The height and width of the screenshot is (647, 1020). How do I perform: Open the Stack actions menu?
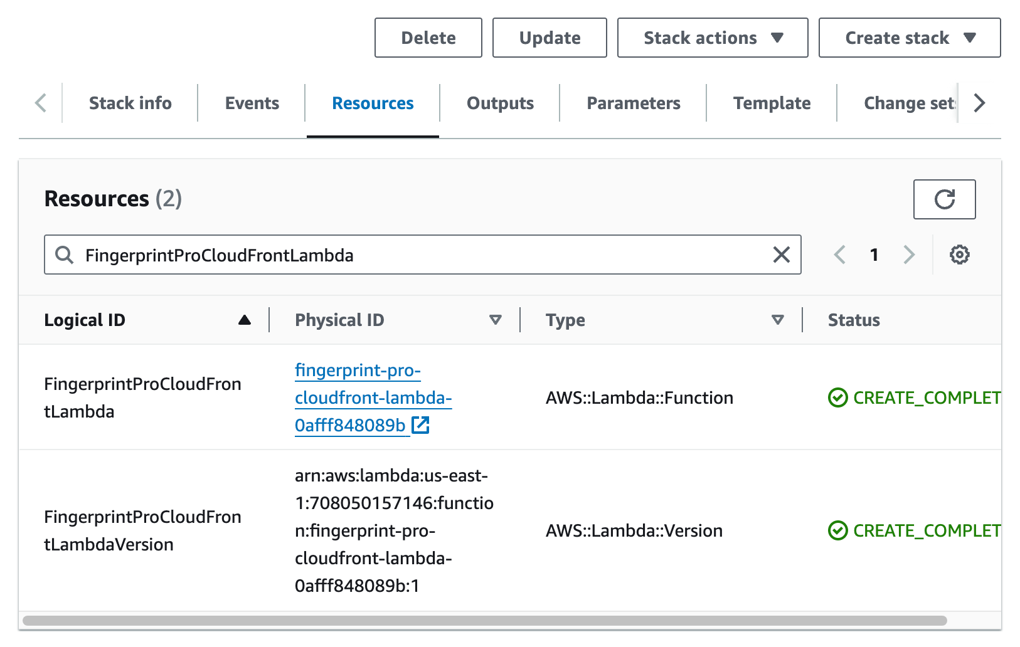click(x=712, y=38)
